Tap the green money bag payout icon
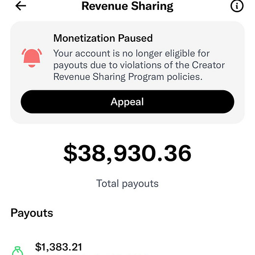Image resolution: width=255 pixels, height=255 pixels. [x=18, y=251]
